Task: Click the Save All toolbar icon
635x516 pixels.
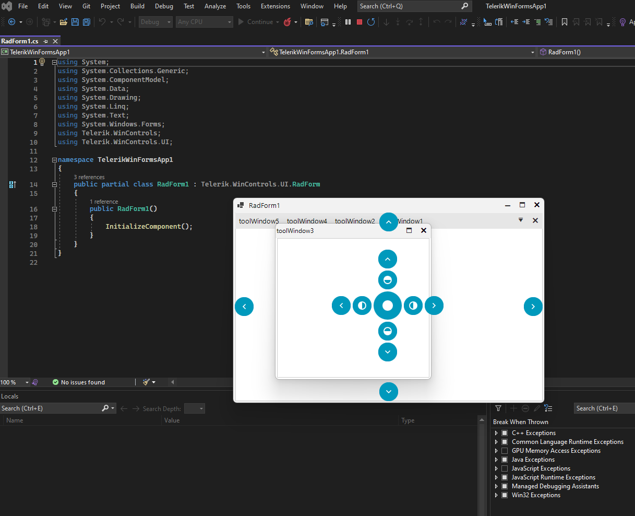Action: [x=87, y=22]
